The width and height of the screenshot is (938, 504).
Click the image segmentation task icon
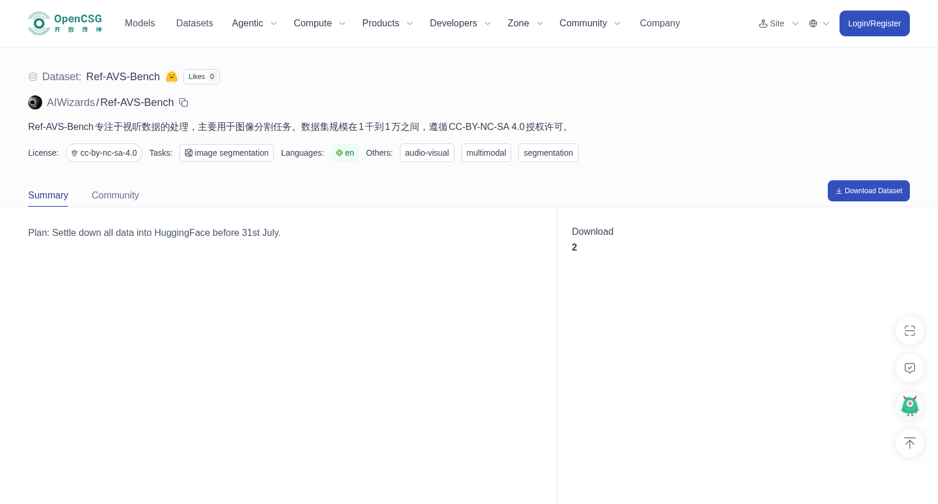pyautogui.click(x=189, y=153)
